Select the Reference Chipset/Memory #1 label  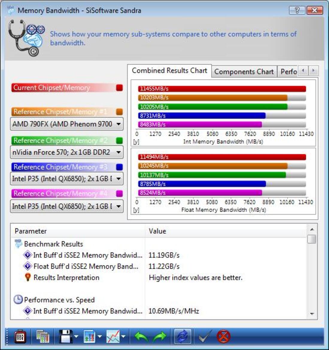click(x=60, y=112)
